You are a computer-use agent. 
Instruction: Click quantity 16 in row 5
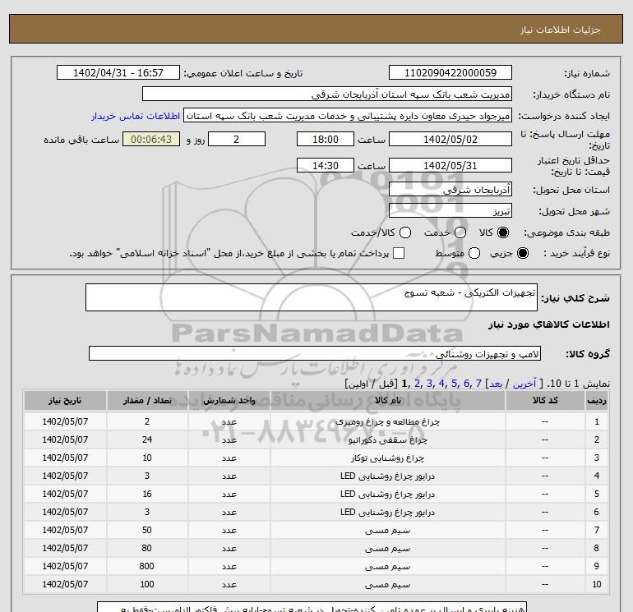[x=147, y=494]
